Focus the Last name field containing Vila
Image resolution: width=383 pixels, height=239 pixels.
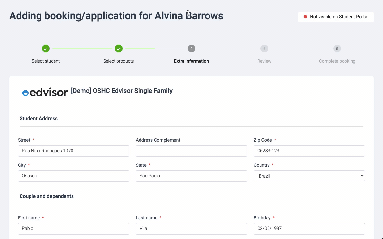pyautogui.click(x=191, y=228)
